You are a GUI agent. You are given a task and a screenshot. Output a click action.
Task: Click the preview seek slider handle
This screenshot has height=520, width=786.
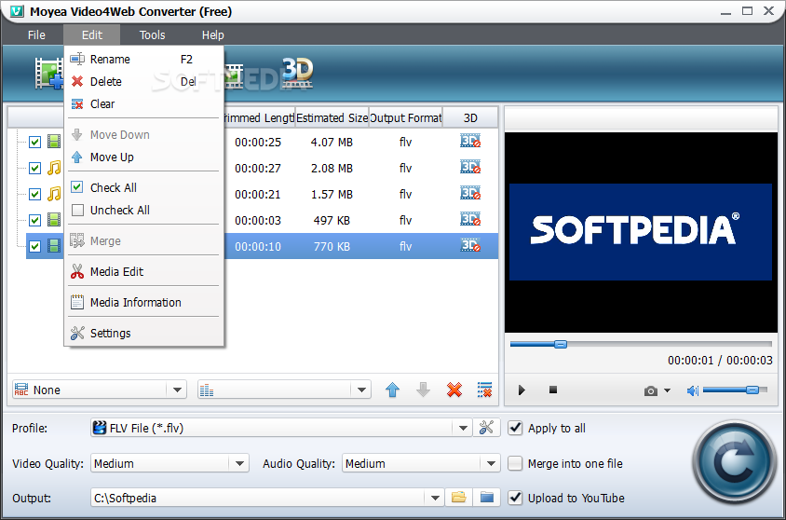[x=561, y=344]
